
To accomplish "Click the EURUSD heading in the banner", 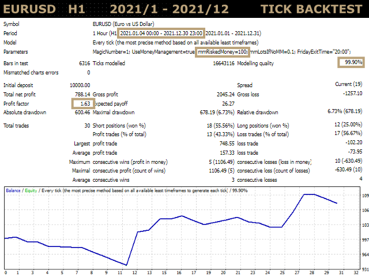I will 29,9.
